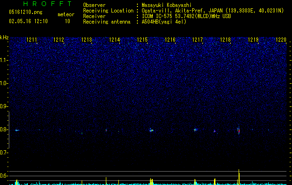The image size is (292, 185).
Task: Click the Observer field label
Action: 94,5
